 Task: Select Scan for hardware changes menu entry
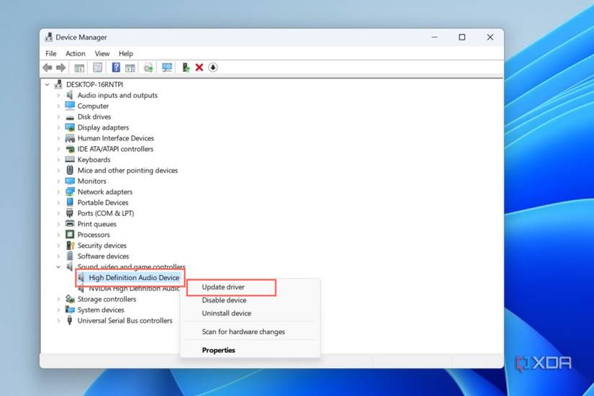pos(243,332)
